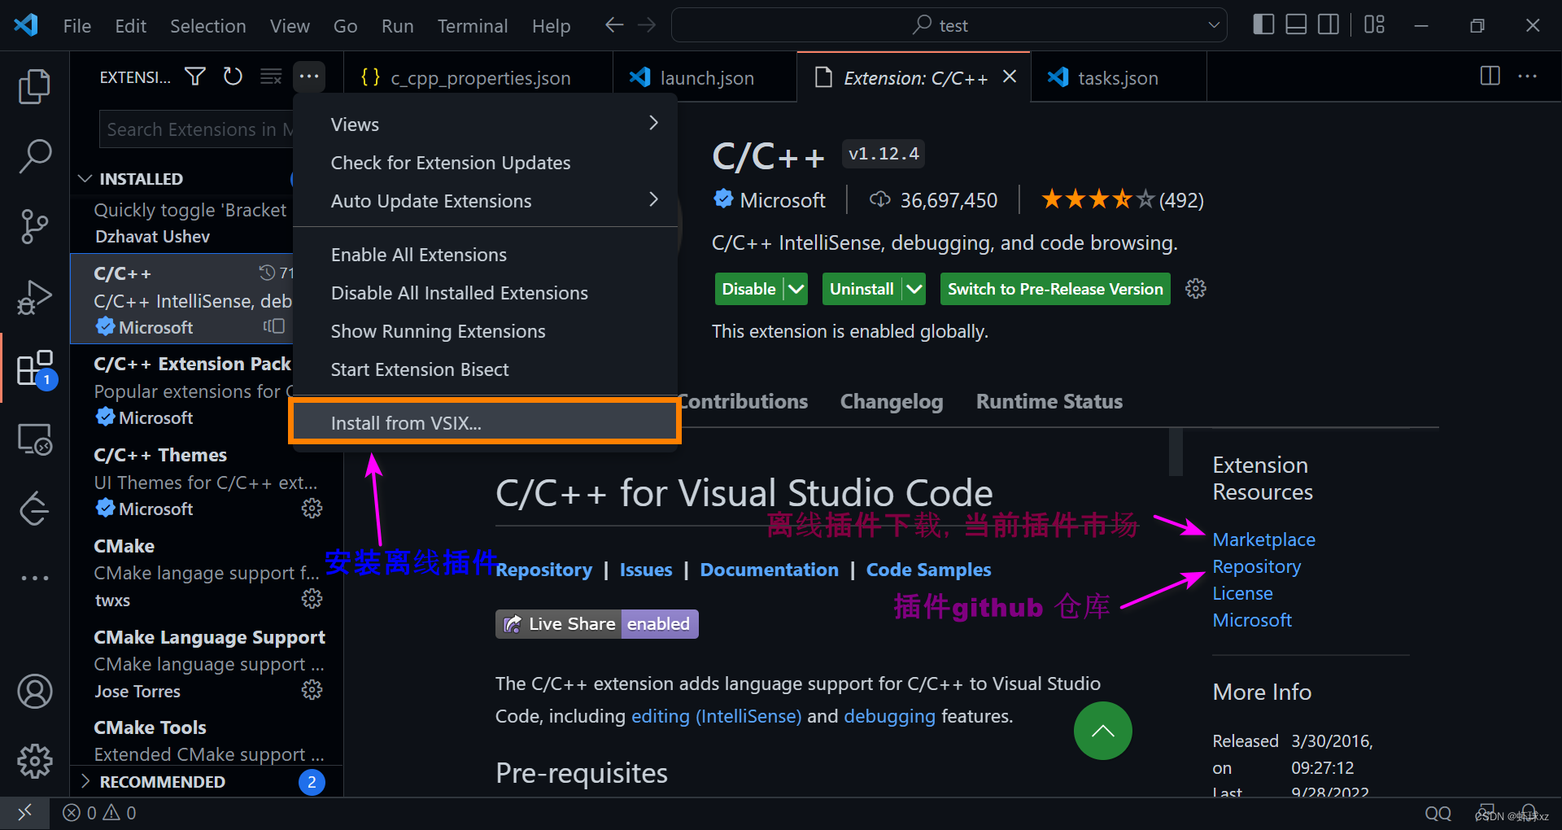Clear extensions search results icon

coord(271,76)
